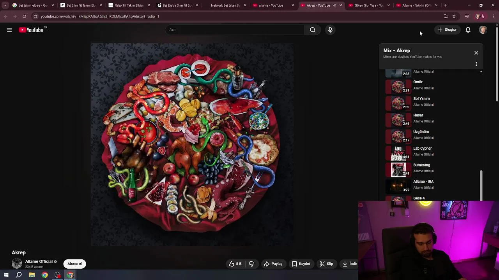Mute the Akrep tab via speaker icon
The width and height of the screenshot is (499, 280).
334,5
